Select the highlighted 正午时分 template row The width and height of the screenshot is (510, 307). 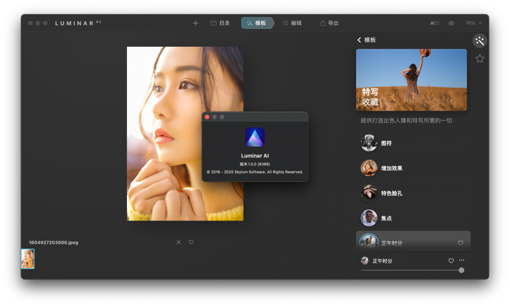coord(413,240)
